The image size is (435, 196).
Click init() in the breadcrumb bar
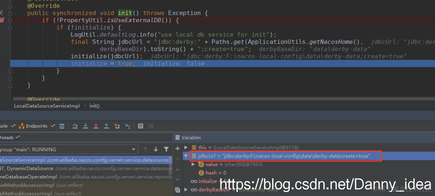pyautogui.click(x=94, y=106)
